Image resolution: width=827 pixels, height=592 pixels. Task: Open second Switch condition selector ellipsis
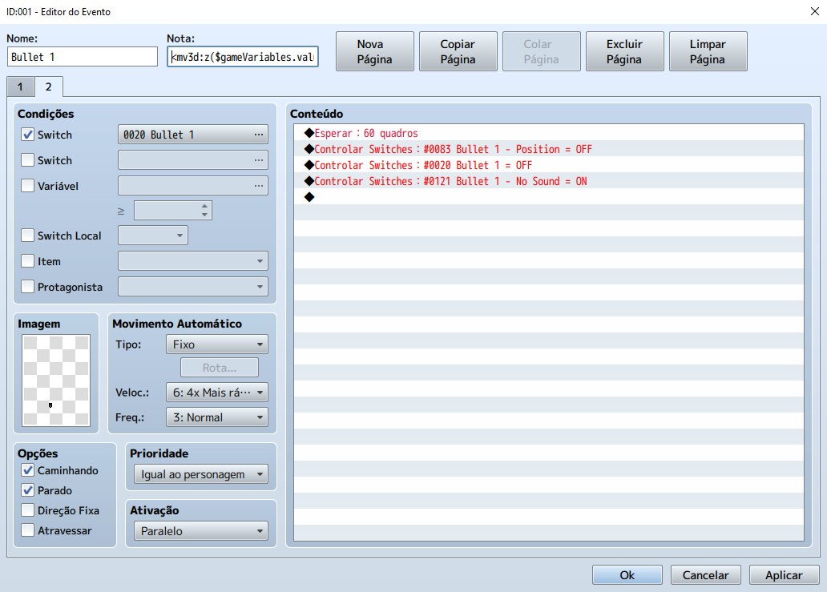[258, 160]
